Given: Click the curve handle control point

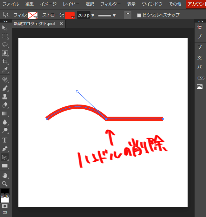Looking at the screenshot, I should click(x=77, y=91).
